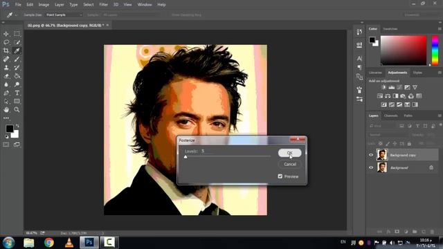Switch to the Swatches tab

[x=390, y=29]
